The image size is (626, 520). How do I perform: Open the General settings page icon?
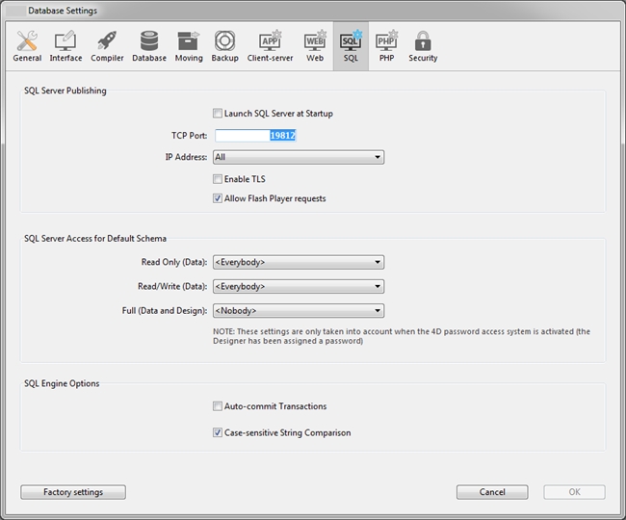point(27,45)
